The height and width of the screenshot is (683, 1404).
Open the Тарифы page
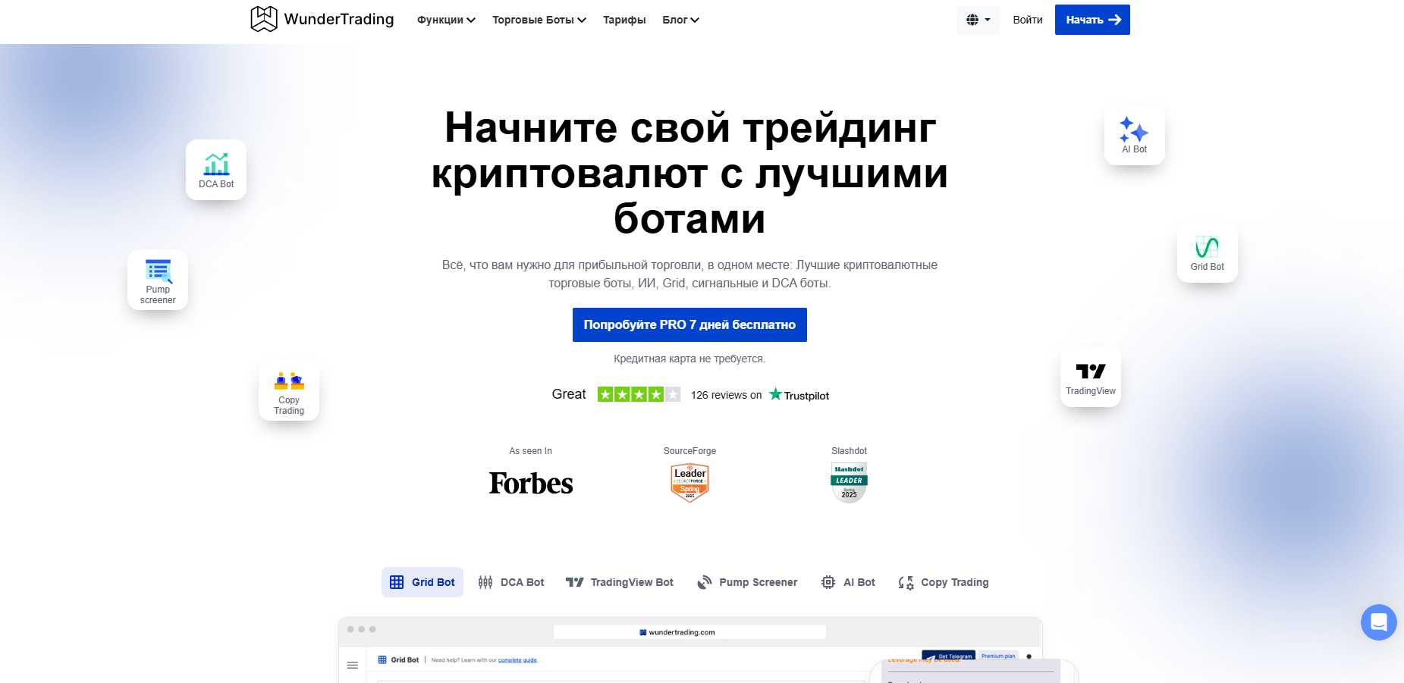624,20
